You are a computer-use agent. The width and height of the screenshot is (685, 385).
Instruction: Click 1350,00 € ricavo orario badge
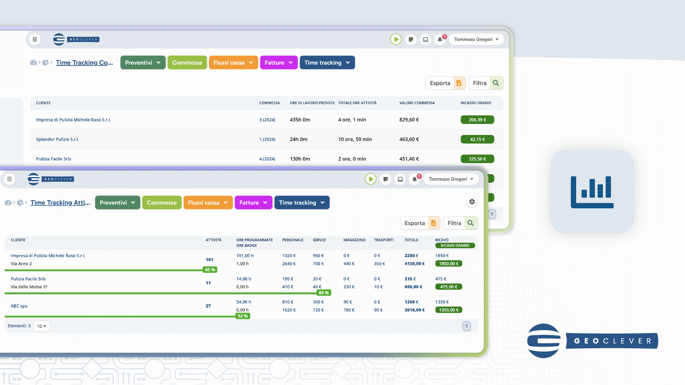pyautogui.click(x=448, y=310)
